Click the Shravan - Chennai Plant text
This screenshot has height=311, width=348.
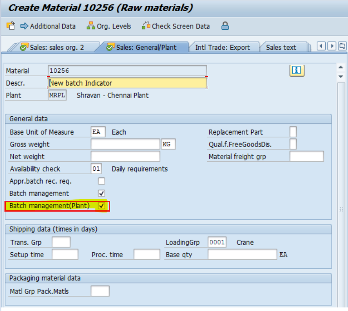click(113, 95)
